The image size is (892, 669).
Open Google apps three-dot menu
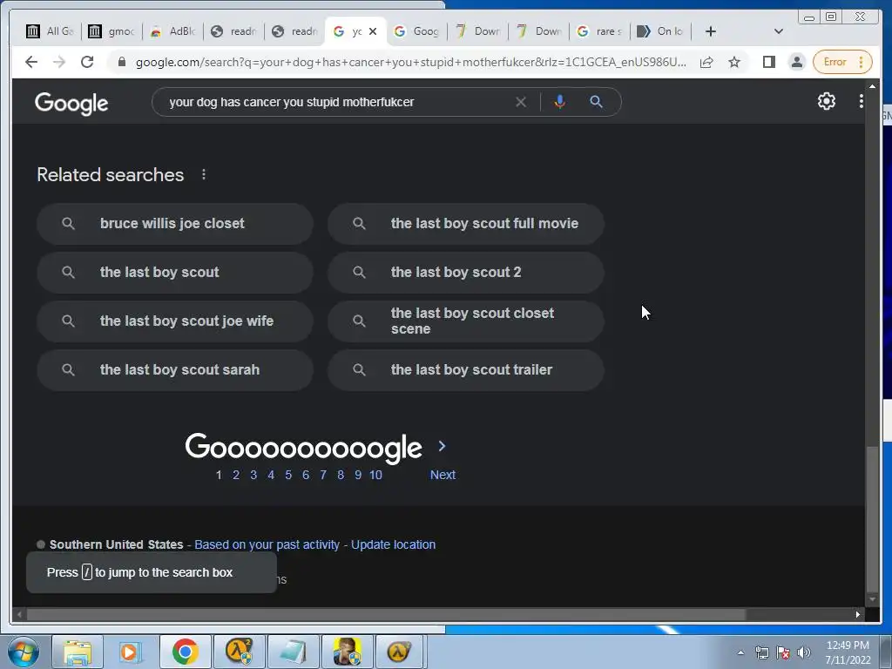[862, 101]
